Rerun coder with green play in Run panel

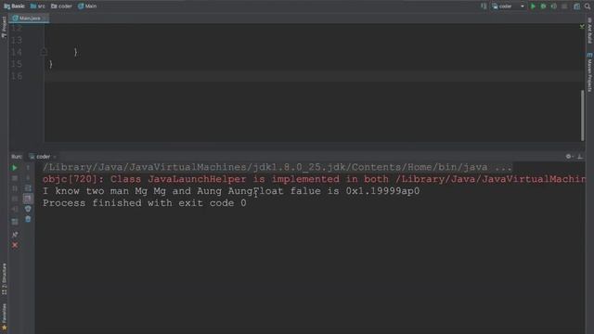coord(15,167)
